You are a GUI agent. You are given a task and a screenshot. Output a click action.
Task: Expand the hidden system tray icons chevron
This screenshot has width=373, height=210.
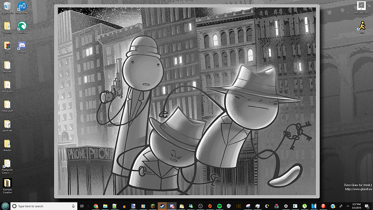coord(348,206)
